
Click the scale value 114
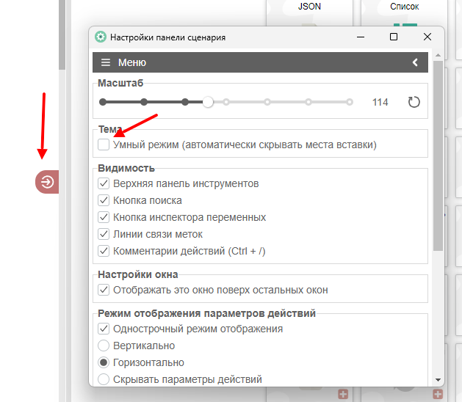tap(380, 102)
